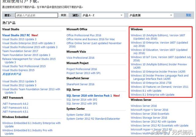
Task: Open Windows 10 Features on Demand, Version 1511
Action: (x=160, y=87)
